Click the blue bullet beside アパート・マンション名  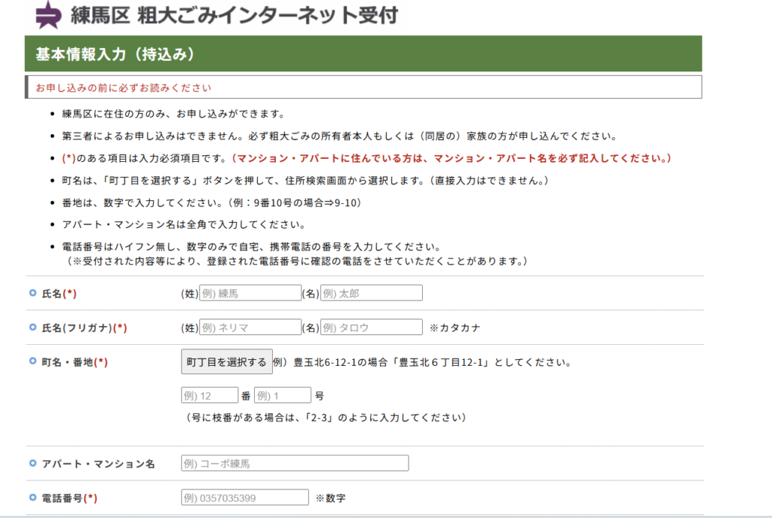coord(32,463)
